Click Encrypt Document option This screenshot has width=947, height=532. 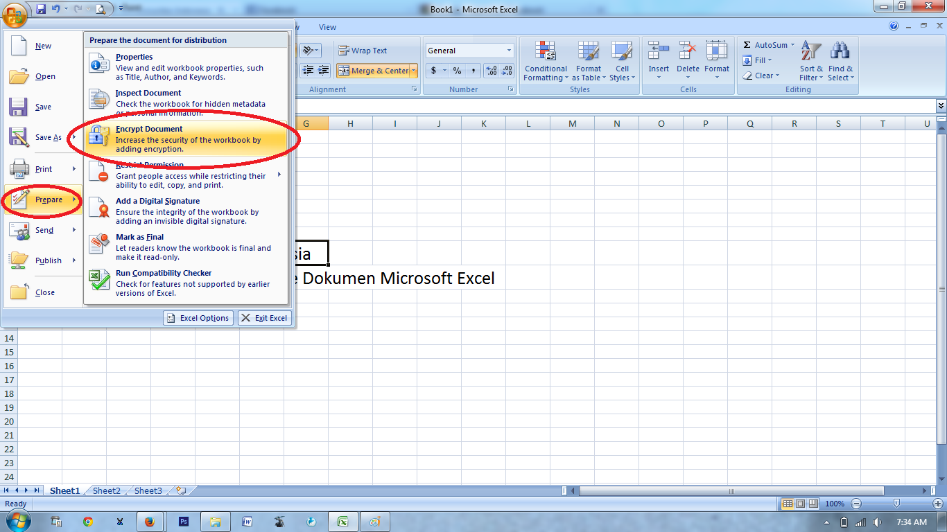(x=186, y=139)
